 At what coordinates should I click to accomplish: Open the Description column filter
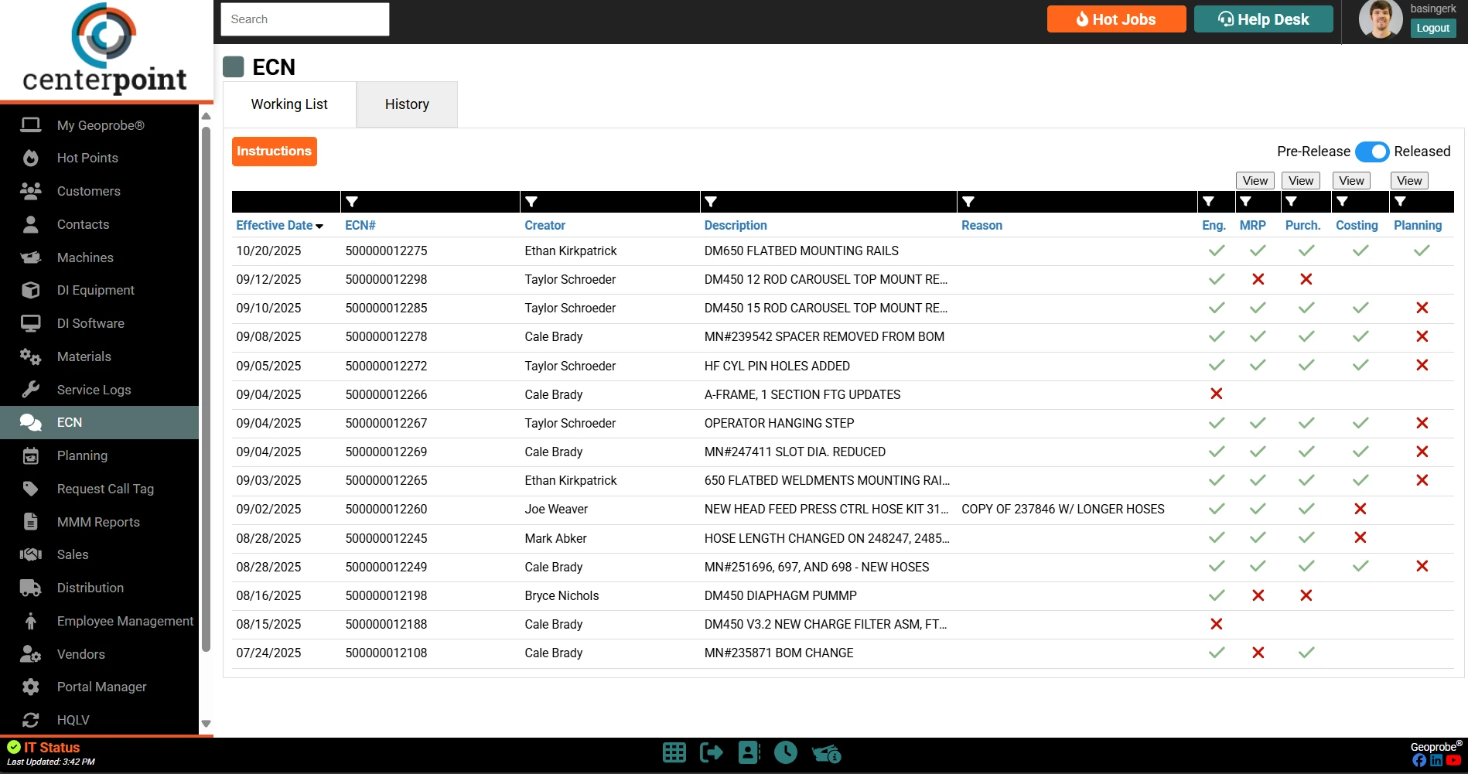(711, 202)
